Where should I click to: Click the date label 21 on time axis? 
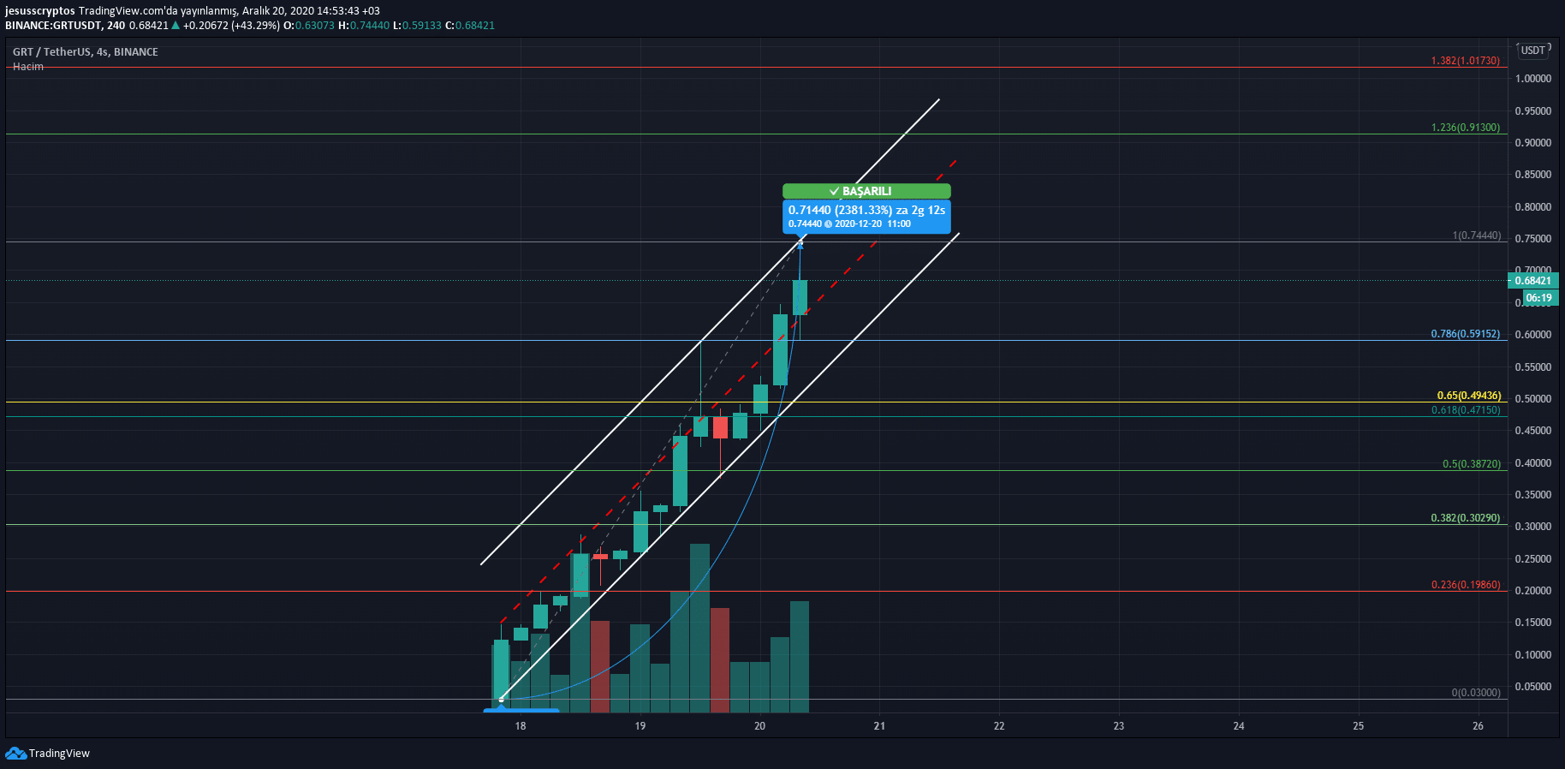[879, 726]
